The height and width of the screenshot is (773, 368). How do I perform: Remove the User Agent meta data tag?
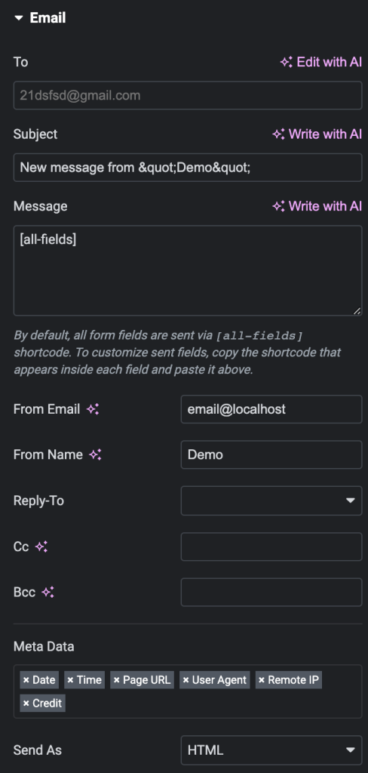(x=186, y=680)
